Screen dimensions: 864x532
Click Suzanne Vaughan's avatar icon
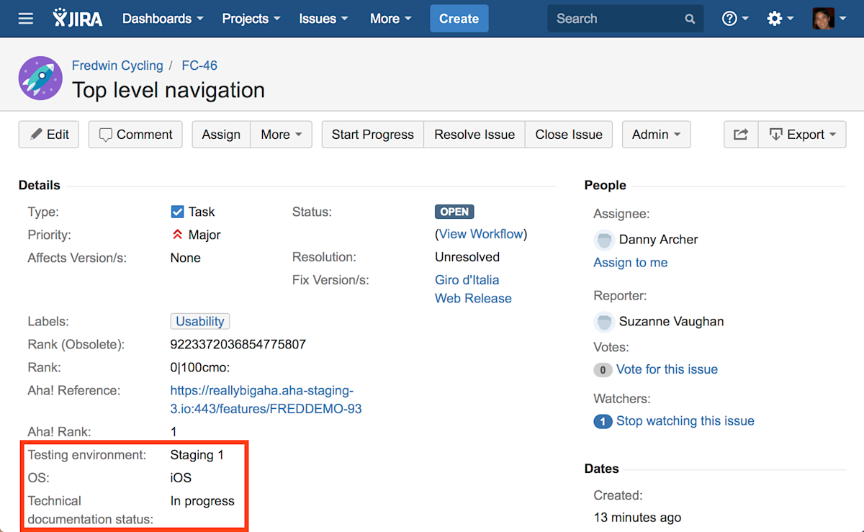[x=604, y=322]
